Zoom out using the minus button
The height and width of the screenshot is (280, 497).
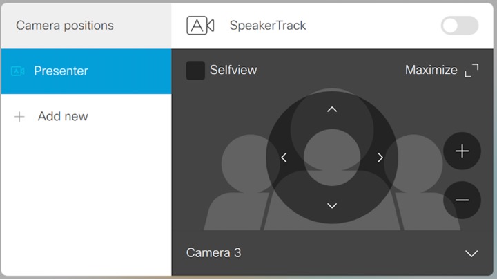462,200
